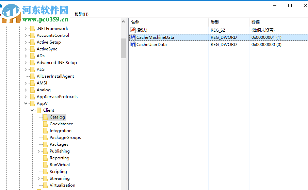This screenshot has width=308, height=190.
Task: Select the Streaming key label
Action: click(x=60, y=178)
